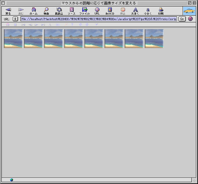Go back with the 戻る button
198x184 pixels.
8,11
